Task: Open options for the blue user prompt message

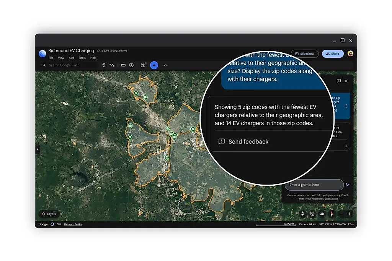Action: click(x=346, y=106)
